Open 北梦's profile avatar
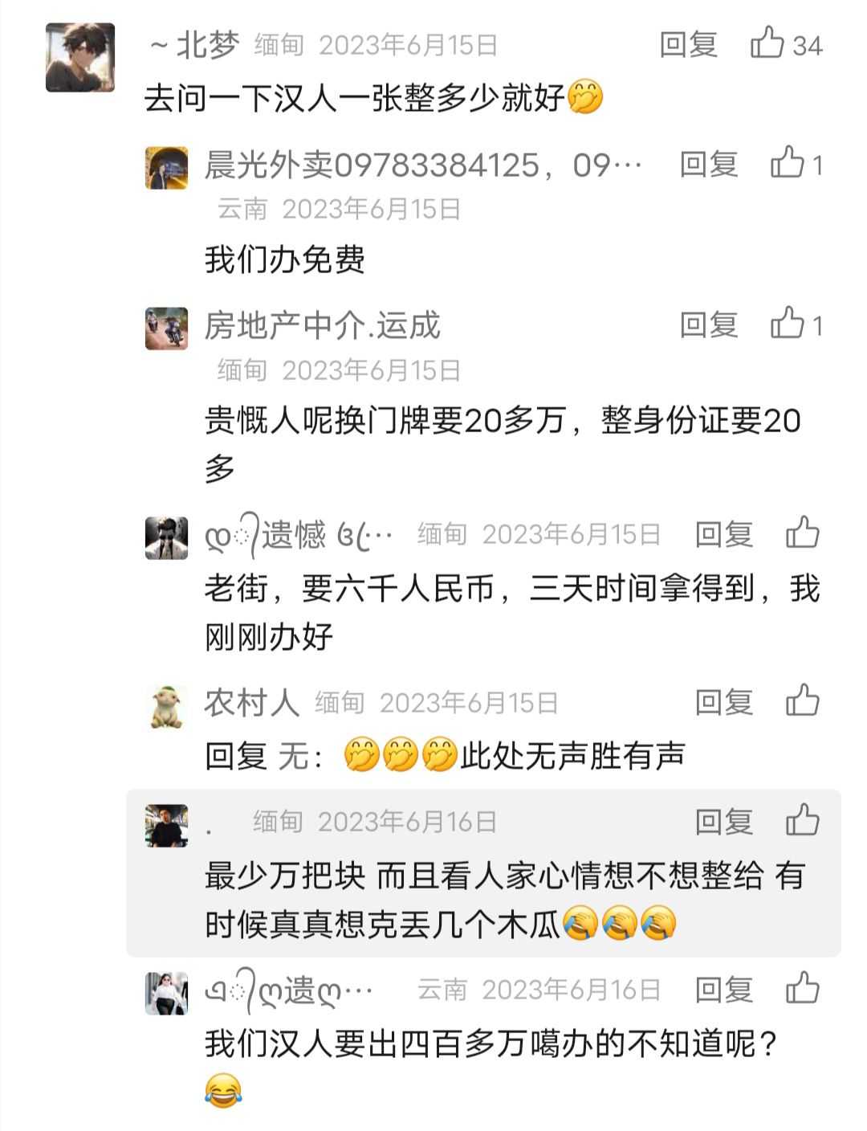The height and width of the screenshot is (1131, 867). click(80, 57)
